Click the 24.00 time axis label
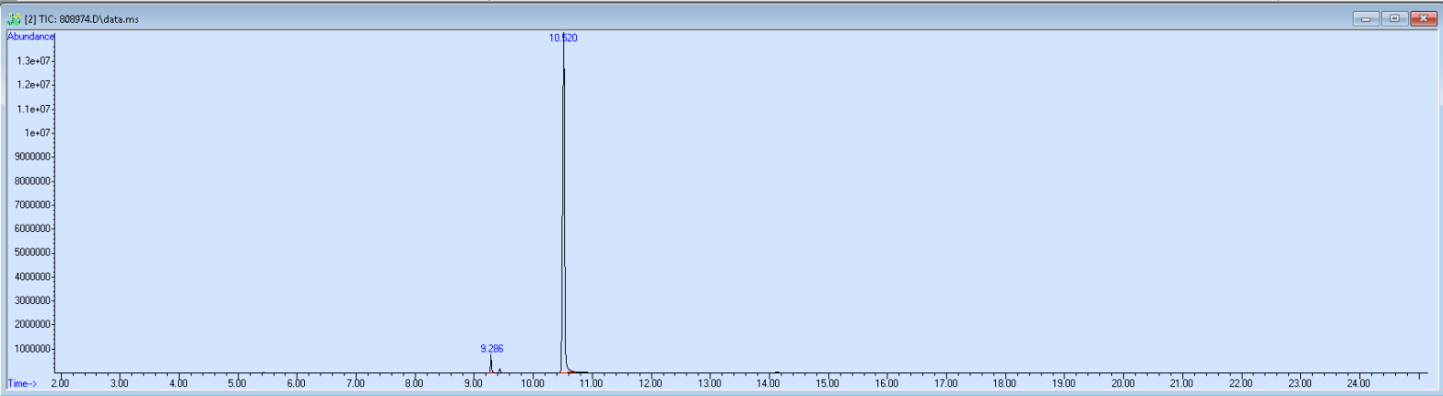1443x396 pixels. pyautogui.click(x=1358, y=382)
